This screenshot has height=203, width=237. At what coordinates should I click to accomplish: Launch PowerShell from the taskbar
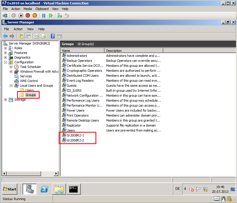pos(44,189)
